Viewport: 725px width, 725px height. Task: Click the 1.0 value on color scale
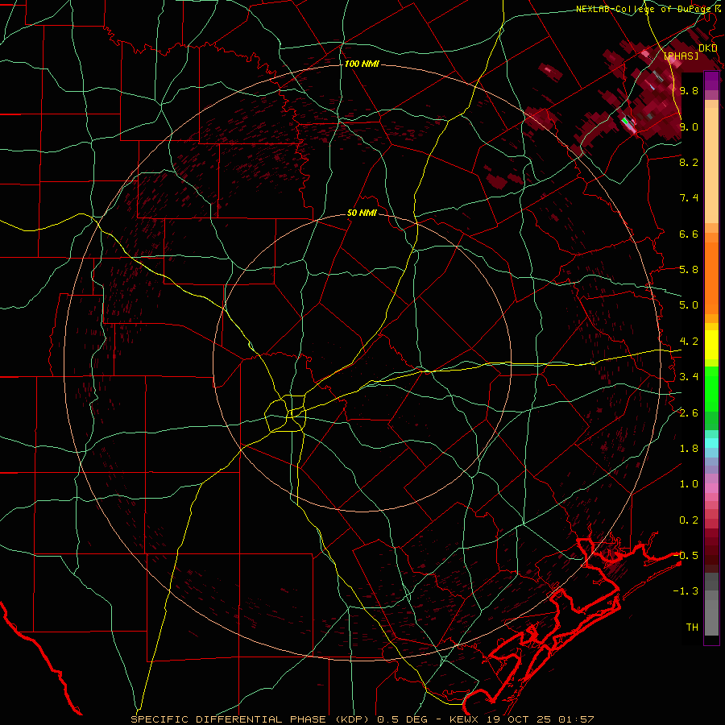[x=689, y=484]
